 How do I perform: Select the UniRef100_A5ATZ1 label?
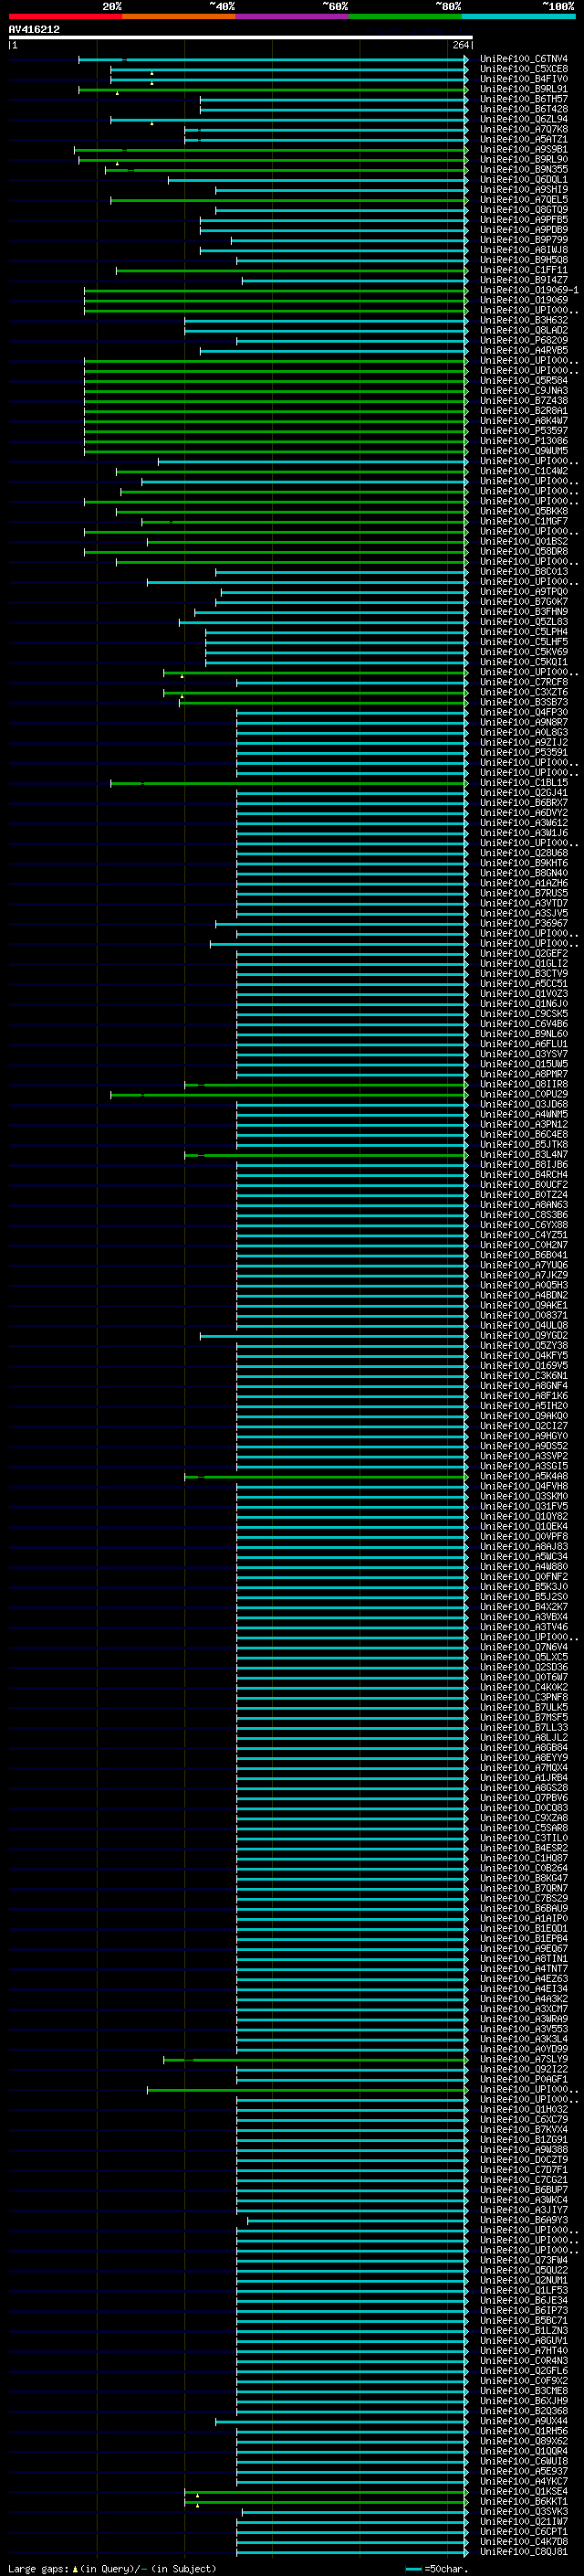pos(523,139)
